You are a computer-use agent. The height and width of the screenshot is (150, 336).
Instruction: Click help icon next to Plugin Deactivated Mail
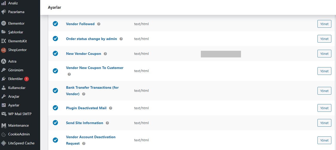click(x=110, y=108)
